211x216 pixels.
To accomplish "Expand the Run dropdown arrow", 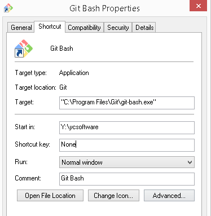I will [x=190, y=162].
